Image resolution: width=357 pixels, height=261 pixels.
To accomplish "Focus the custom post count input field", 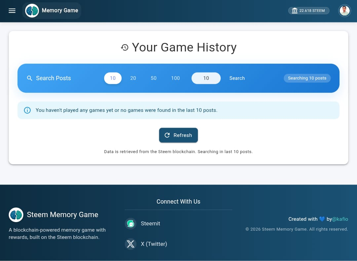I will pyautogui.click(x=206, y=78).
